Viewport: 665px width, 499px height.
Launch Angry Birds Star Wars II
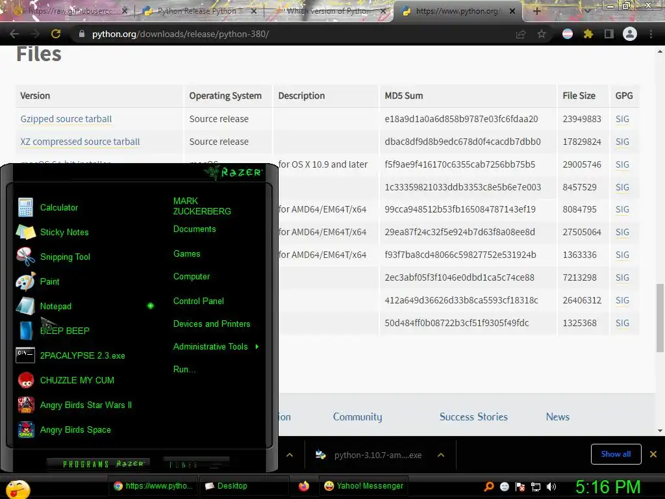pos(75,405)
